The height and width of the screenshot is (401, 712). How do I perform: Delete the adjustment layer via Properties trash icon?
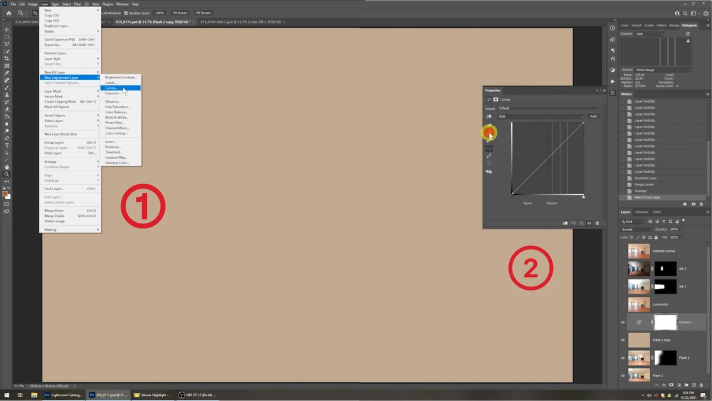coord(597,223)
